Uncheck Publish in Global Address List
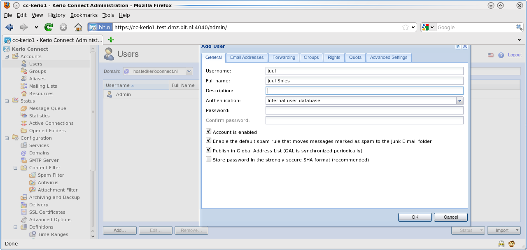Image resolution: width=527 pixels, height=250 pixels. pos(209,150)
